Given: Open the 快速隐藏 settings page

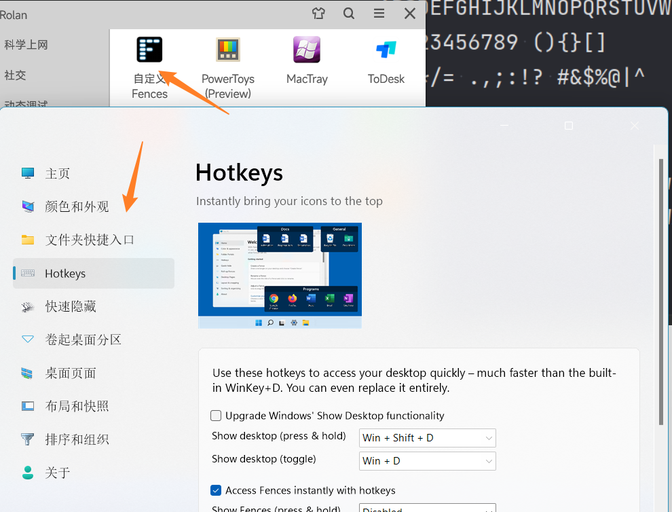Looking at the screenshot, I should click(x=94, y=307).
